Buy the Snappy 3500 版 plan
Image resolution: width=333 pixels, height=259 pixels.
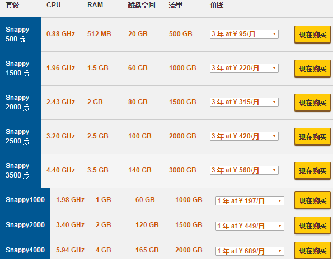pyautogui.click(x=312, y=171)
